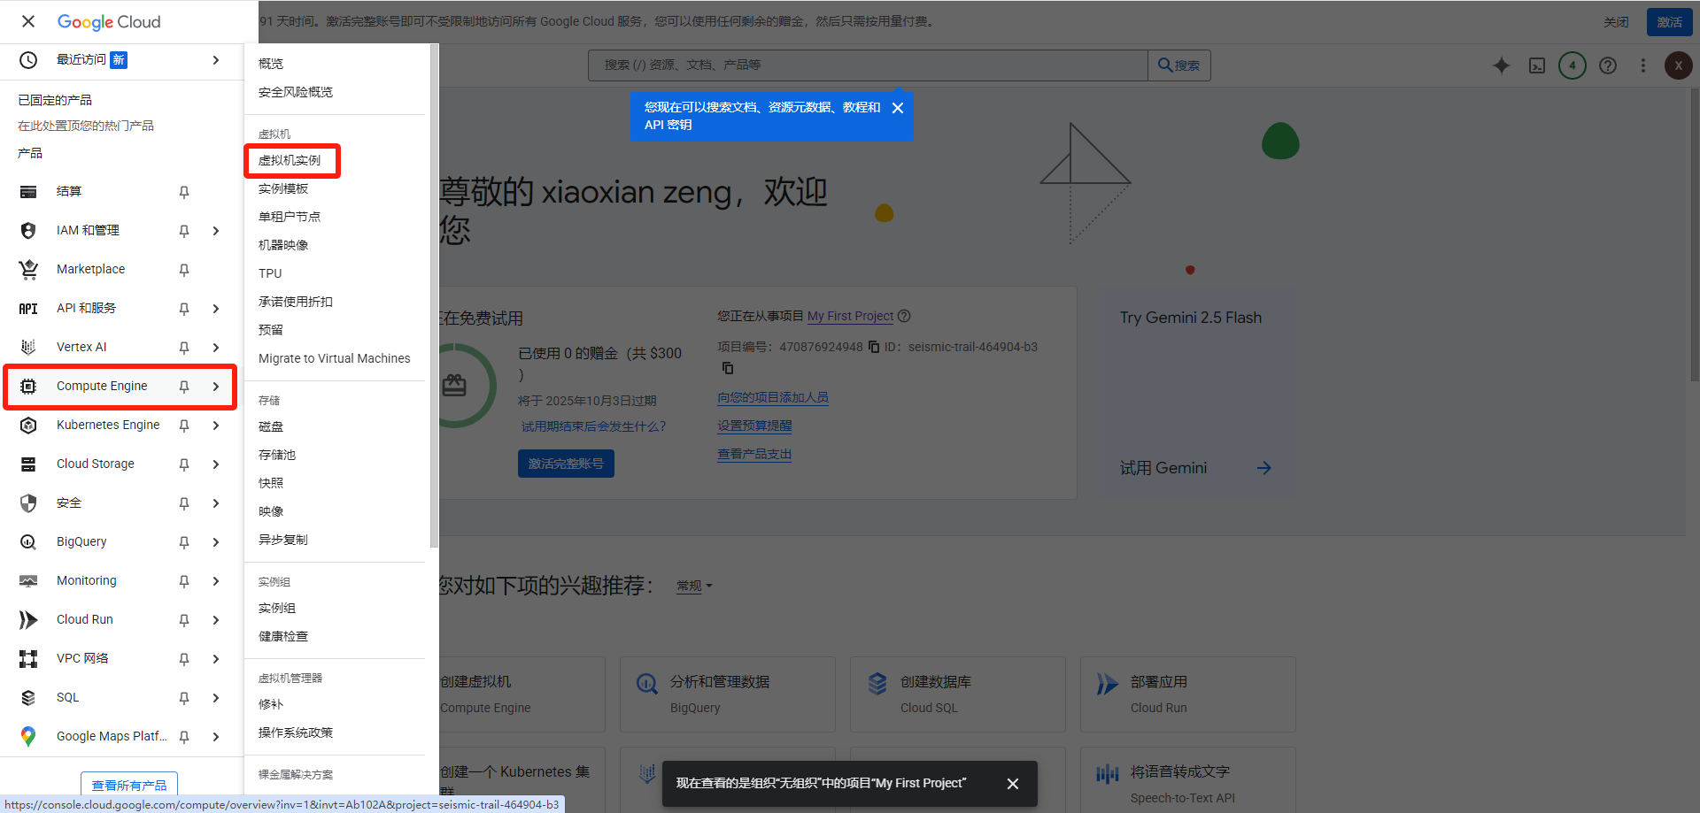The image size is (1700, 813).
Task: Click the Cloud Storage icon
Action: point(28,464)
